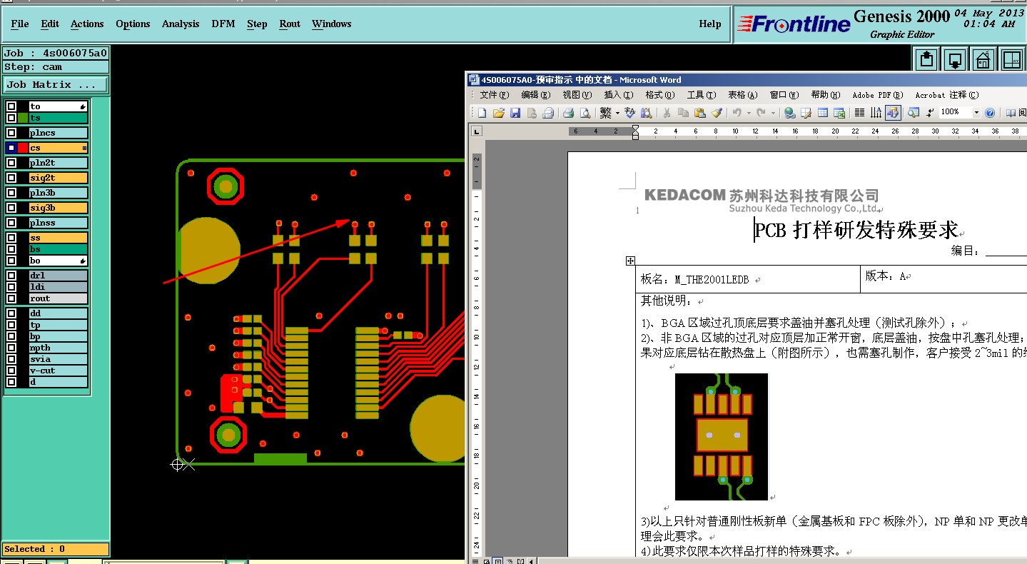Click Word's Insert Hyperlink globe icon
Screen dimensions: 1027x564
(789, 113)
